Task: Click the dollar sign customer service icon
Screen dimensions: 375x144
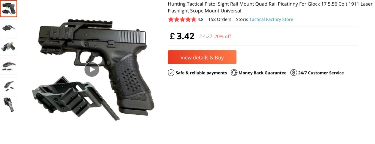Action: [x=293, y=73]
